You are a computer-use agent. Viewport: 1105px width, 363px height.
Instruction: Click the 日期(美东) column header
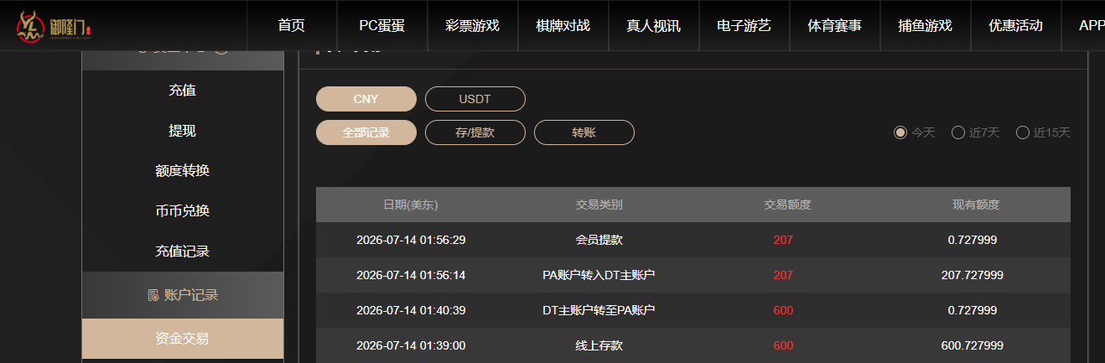[411, 205]
